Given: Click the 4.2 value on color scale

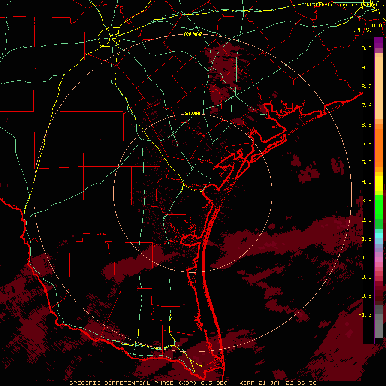Looking at the screenshot, I should [367, 182].
